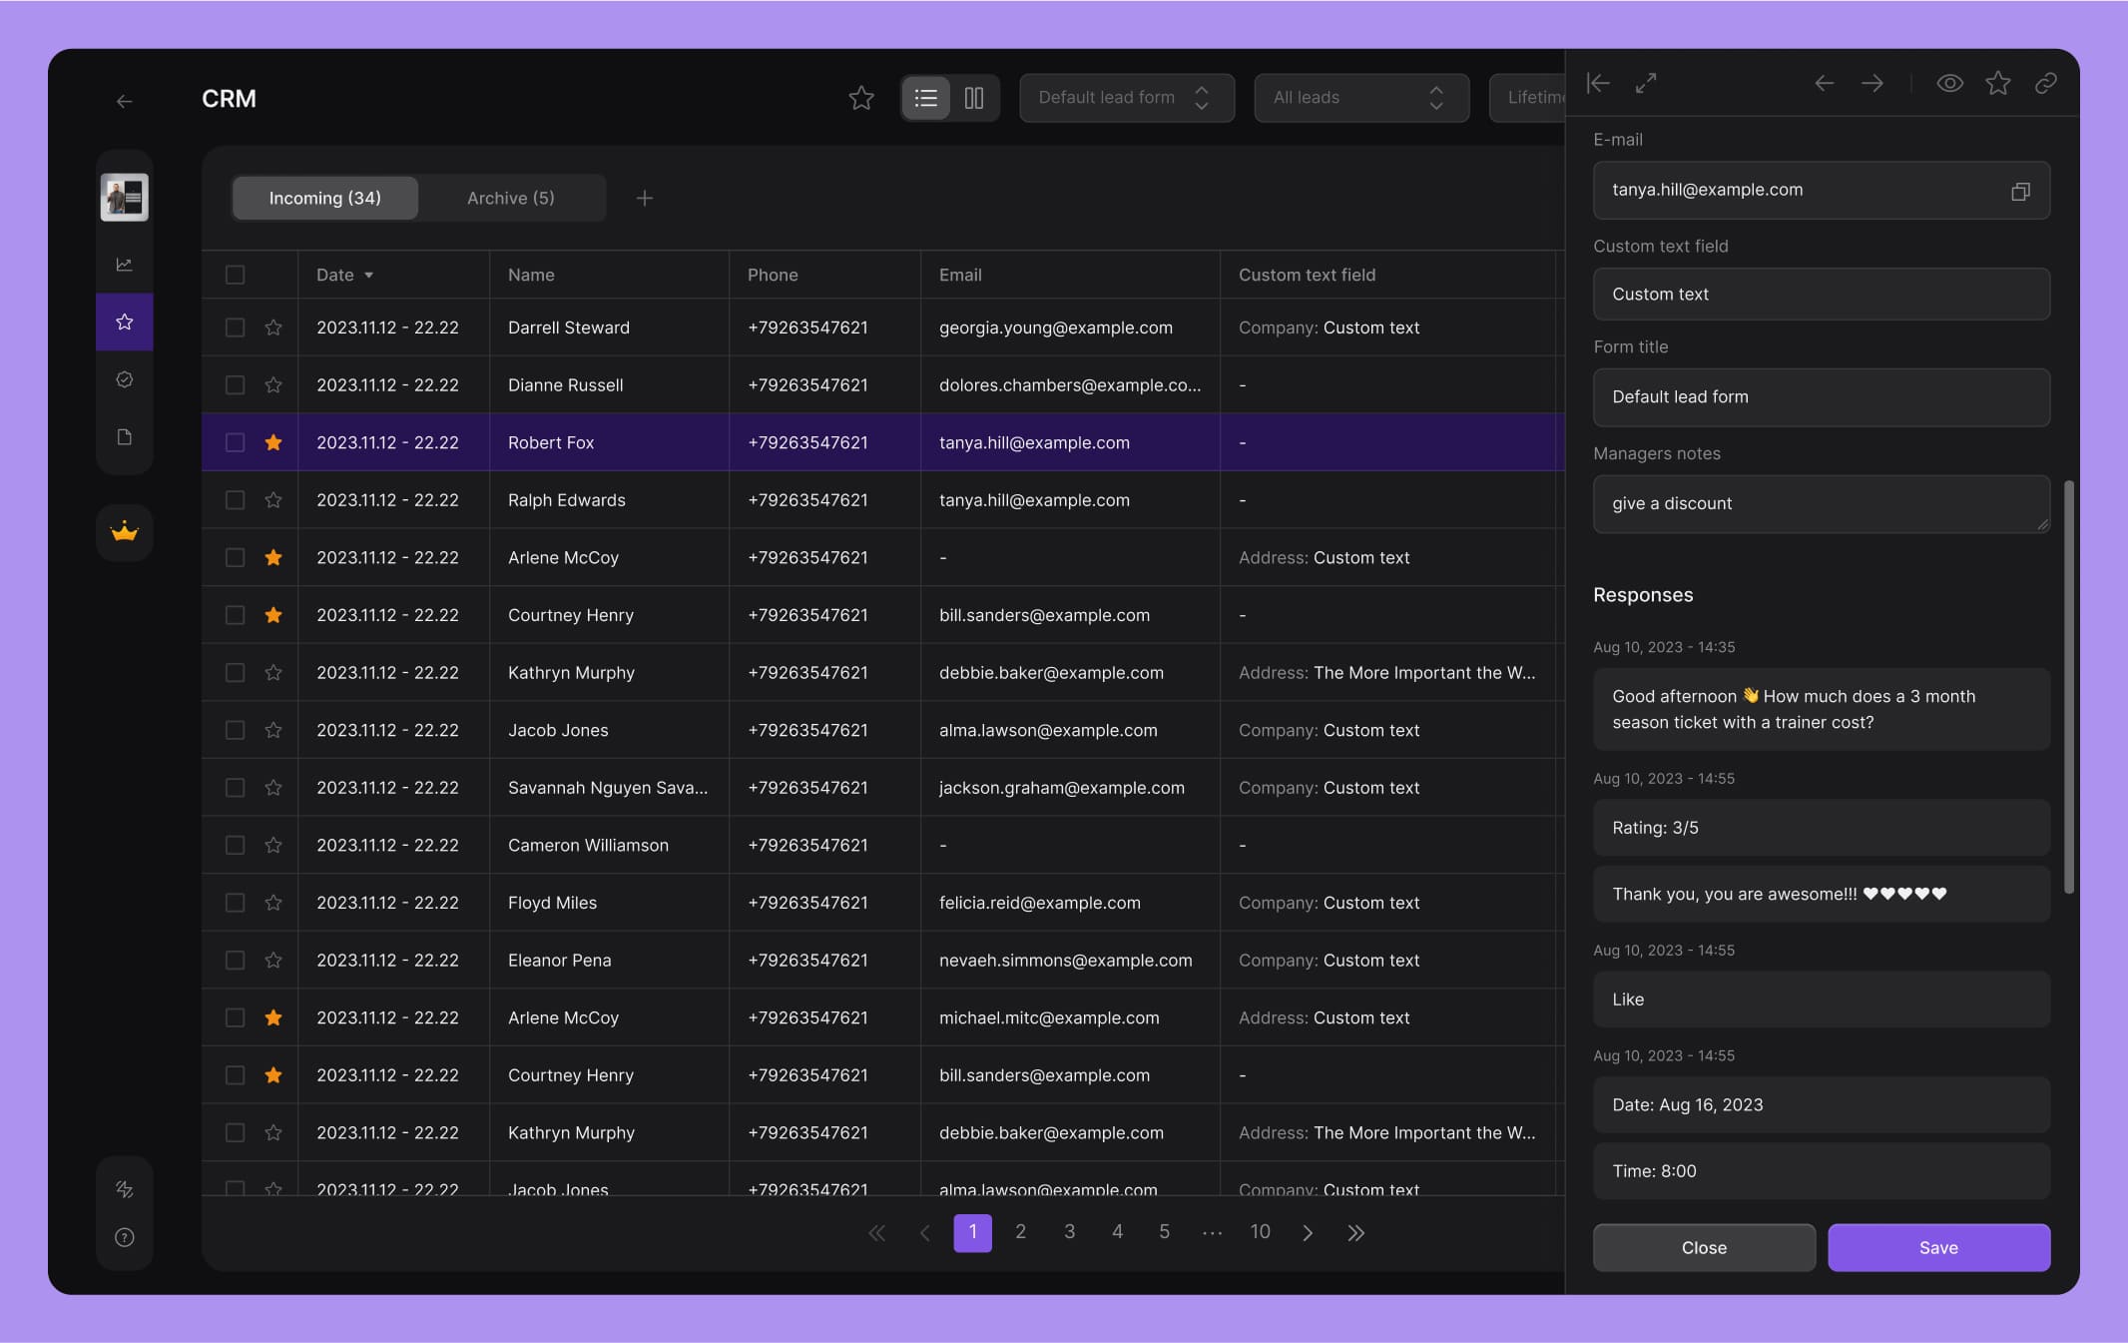Click the copy link icon in detail panel
This screenshot has height=1343, width=2128.
coord(2045,83)
